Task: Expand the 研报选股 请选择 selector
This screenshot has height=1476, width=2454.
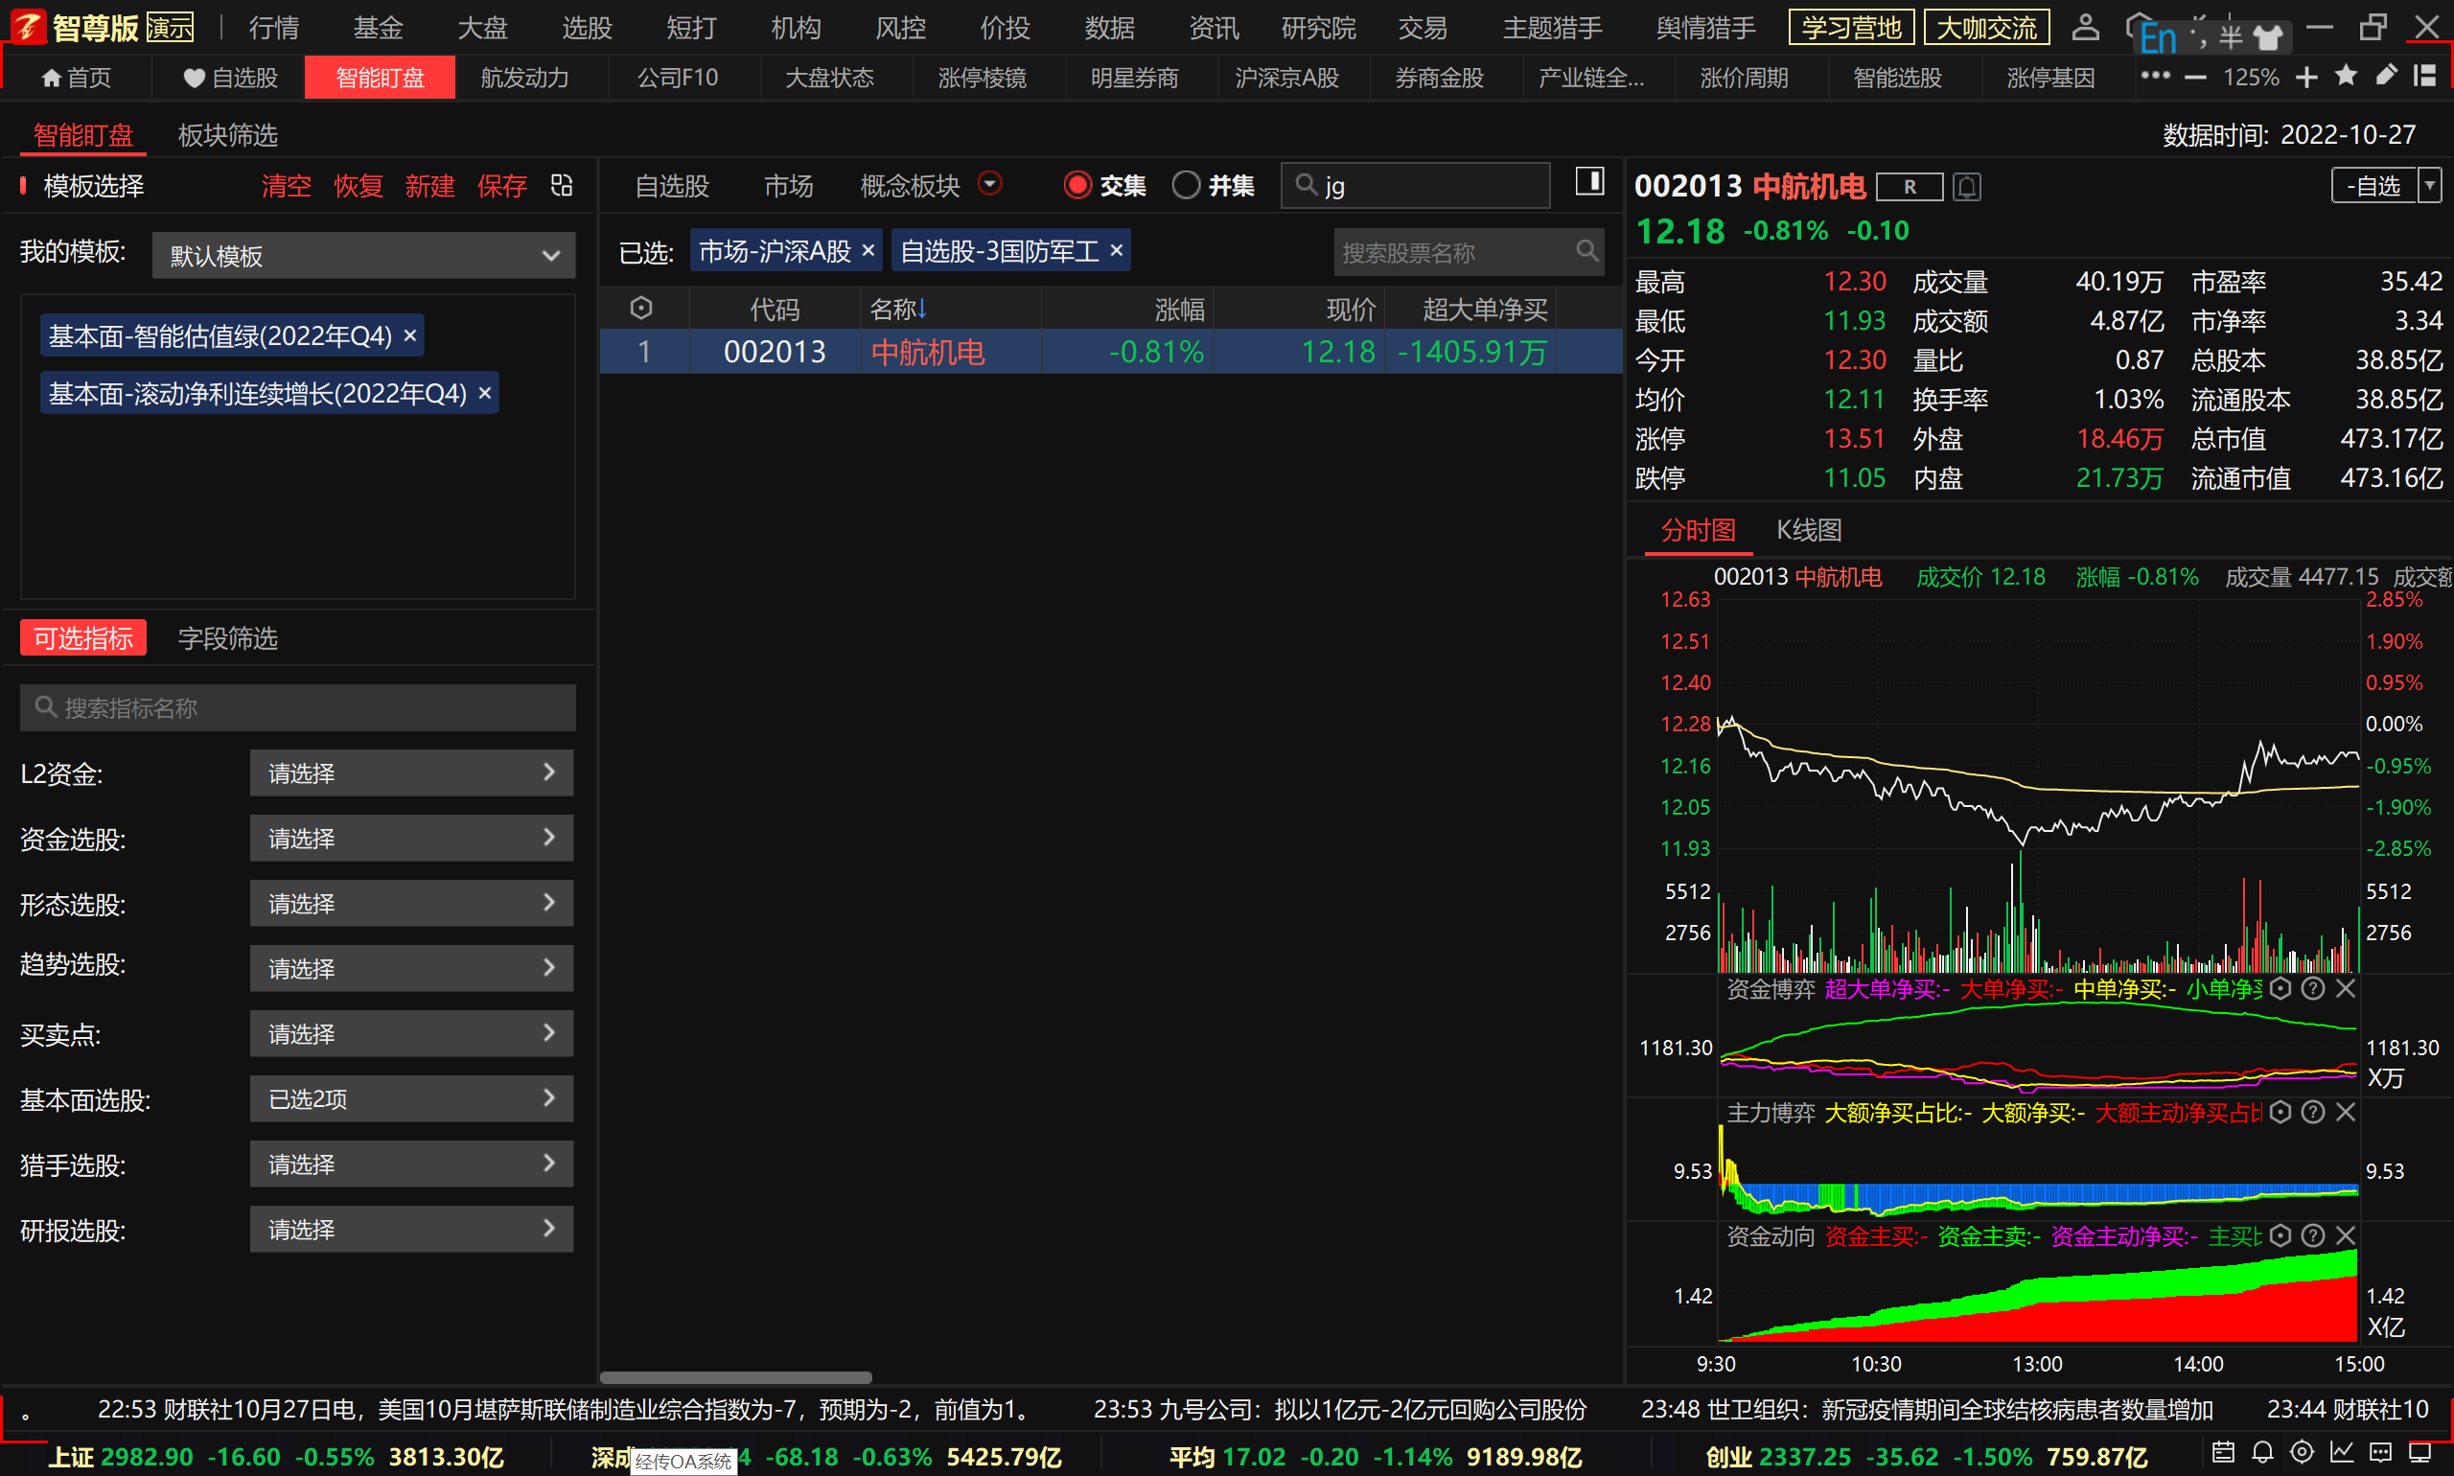Action: (412, 1230)
